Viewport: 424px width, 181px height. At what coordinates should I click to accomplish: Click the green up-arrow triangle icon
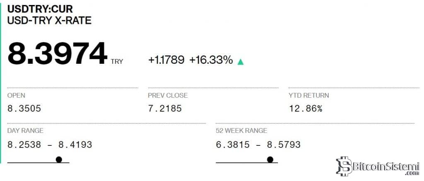click(241, 62)
